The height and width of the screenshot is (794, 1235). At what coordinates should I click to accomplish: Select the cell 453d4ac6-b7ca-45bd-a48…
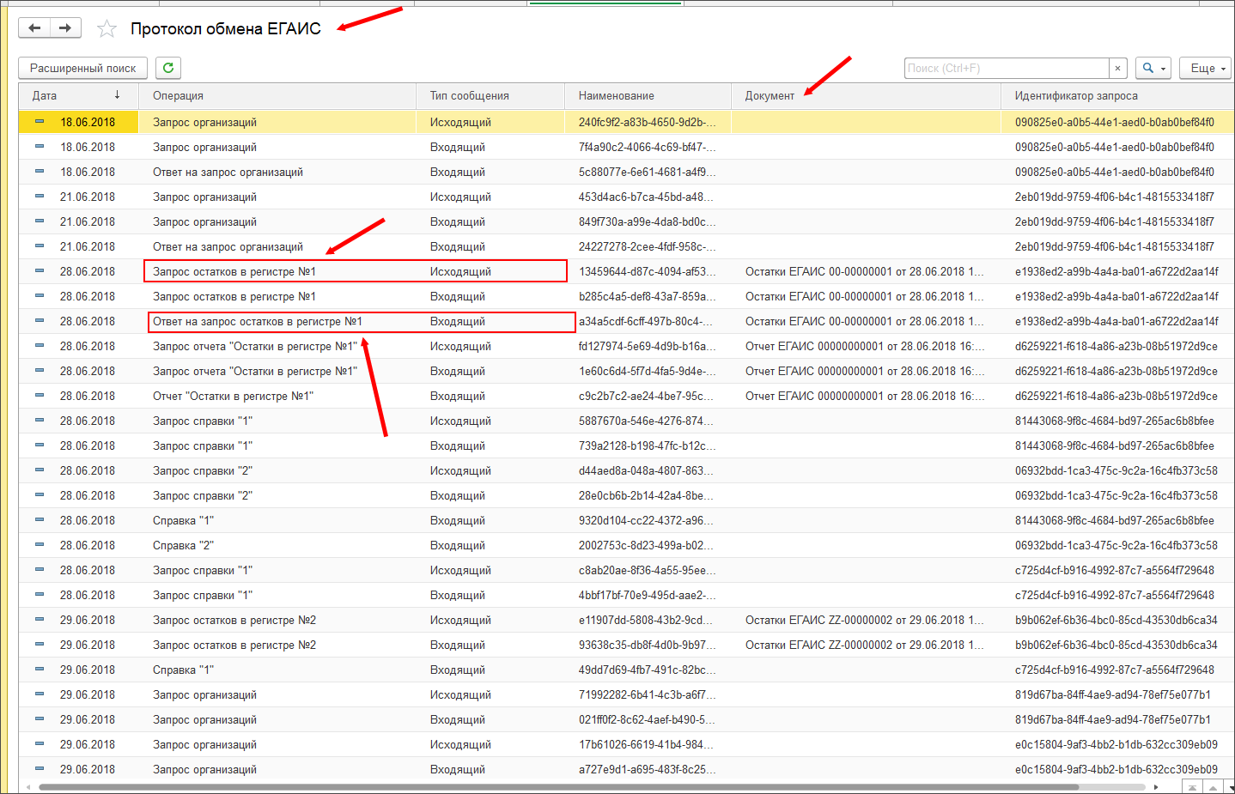point(648,197)
